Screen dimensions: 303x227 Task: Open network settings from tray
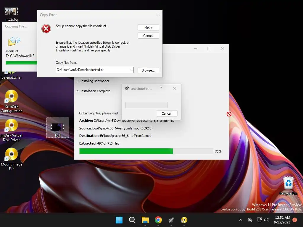coord(259,220)
